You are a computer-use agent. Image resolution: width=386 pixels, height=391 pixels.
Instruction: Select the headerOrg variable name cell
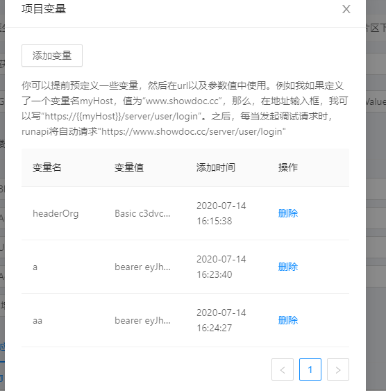point(56,214)
